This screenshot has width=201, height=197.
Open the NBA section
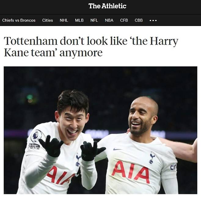coord(109,20)
